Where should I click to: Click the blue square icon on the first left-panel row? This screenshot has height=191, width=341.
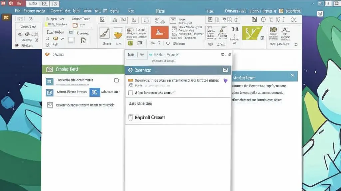pos(49,81)
